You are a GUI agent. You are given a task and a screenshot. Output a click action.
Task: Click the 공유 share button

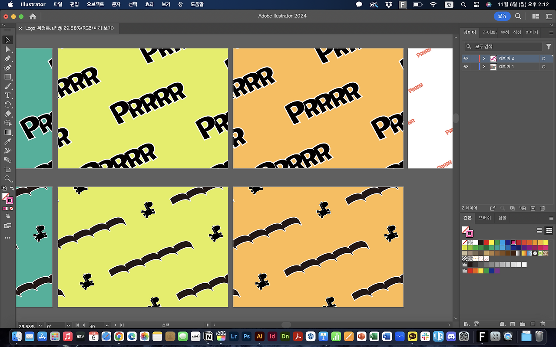coord(502,16)
